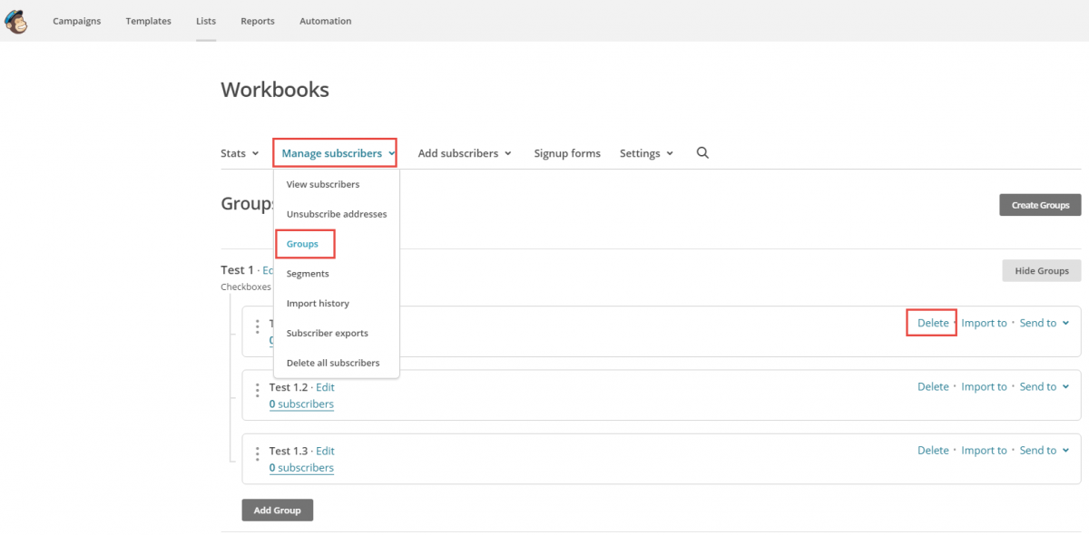Click the Mailchimp monkey logo
This screenshot has height=535, width=1089.
(16, 20)
